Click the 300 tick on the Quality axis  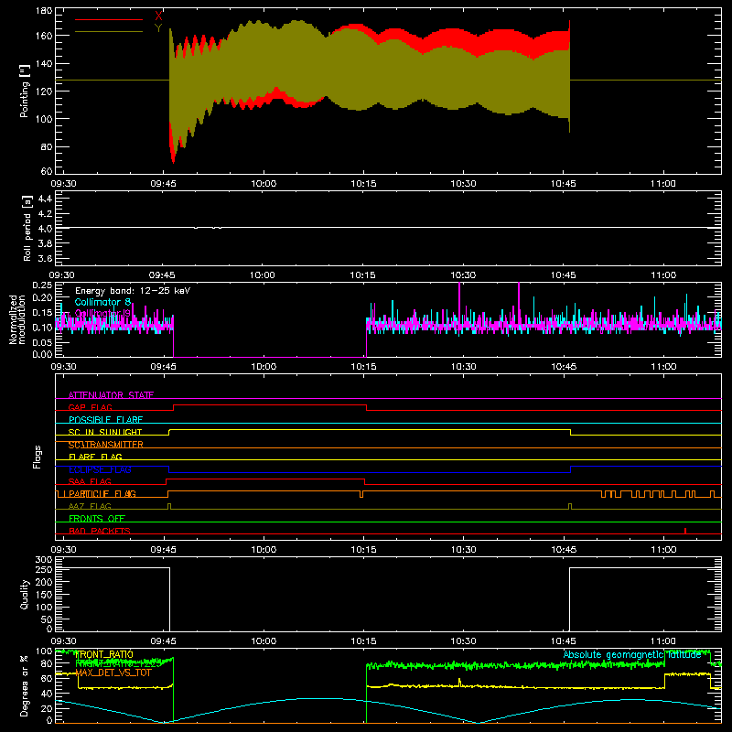44,560
